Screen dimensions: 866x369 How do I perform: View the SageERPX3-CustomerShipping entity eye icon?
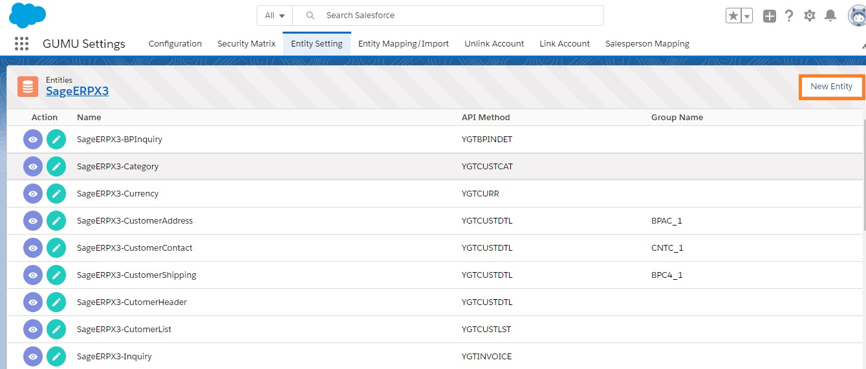tap(33, 275)
